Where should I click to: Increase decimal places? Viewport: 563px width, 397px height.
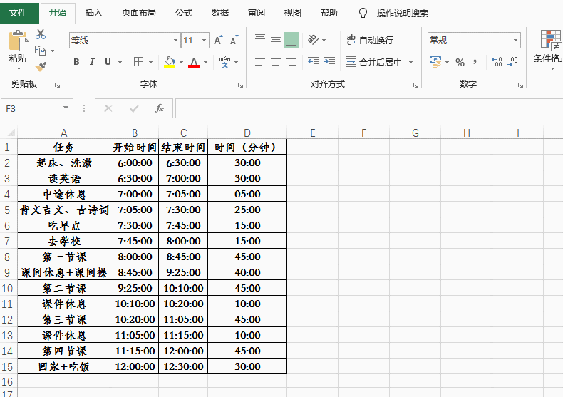497,62
